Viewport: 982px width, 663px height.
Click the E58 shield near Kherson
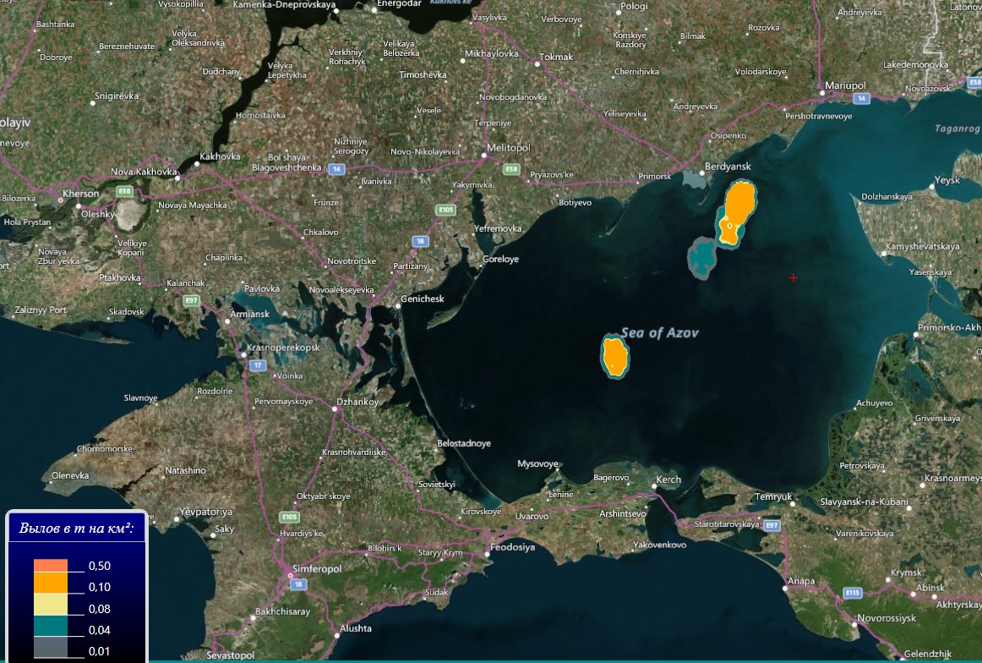124,191
